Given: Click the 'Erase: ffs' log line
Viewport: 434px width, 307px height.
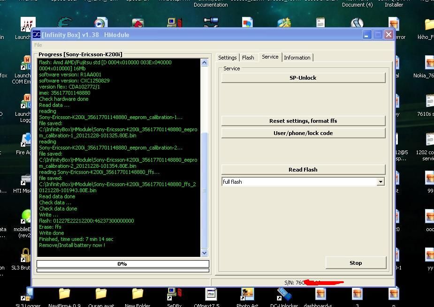Looking at the screenshot, I should pyautogui.click(x=50, y=227).
